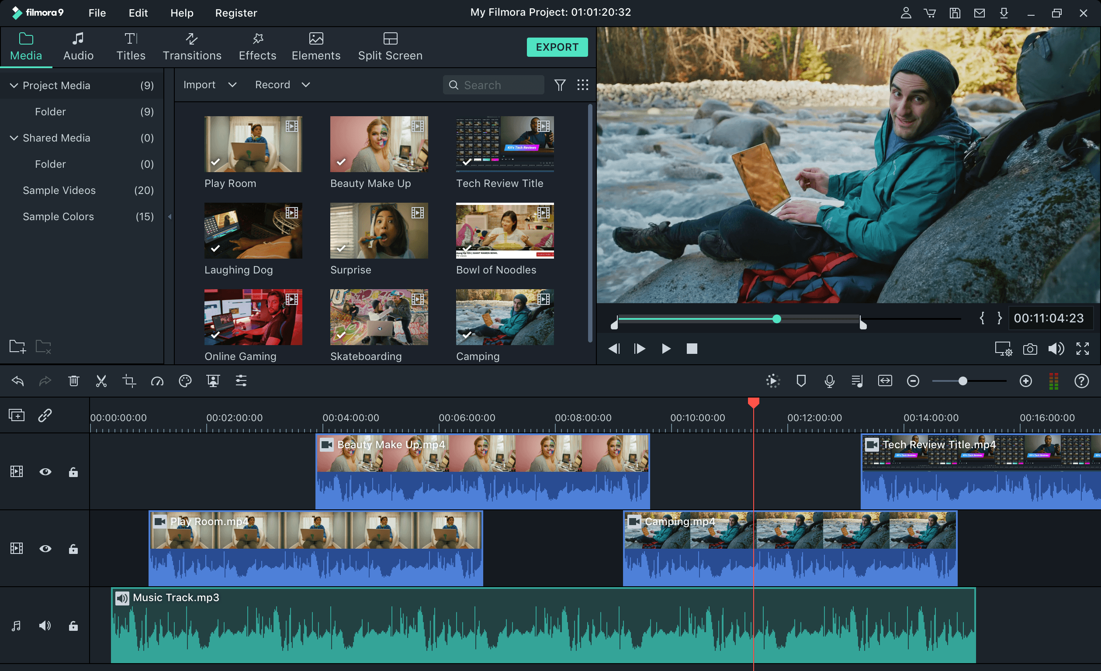Toggle visibility eye icon on second track
1101x671 pixels.
pyautogui.click(x=44, y=548)
